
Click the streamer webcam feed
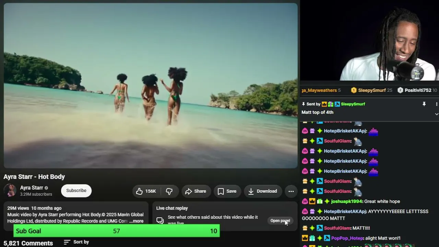tap(370, 40)
